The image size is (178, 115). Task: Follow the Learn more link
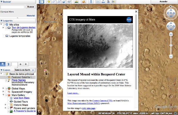tap(73, 93)
